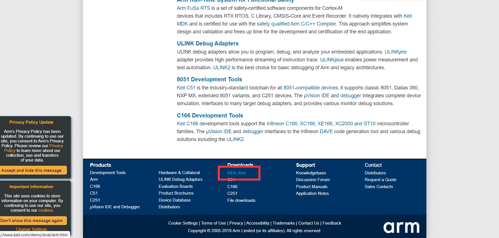Open the Privacy Policy link in the notice

(34, 148)
